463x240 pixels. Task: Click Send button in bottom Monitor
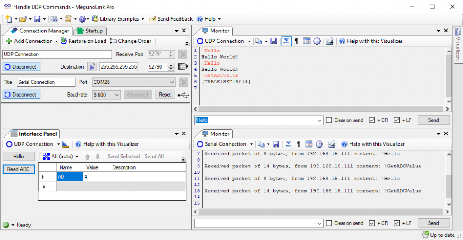434,223
